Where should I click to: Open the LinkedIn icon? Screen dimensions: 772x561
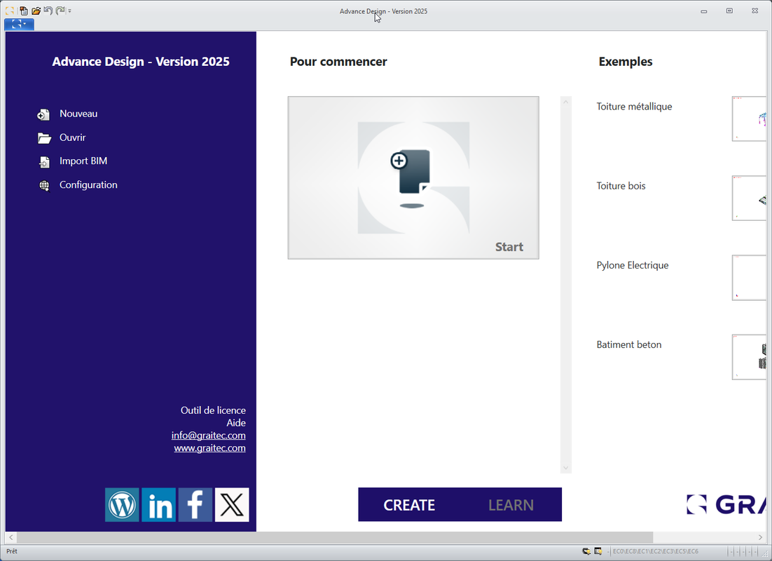tap(158, 505)
